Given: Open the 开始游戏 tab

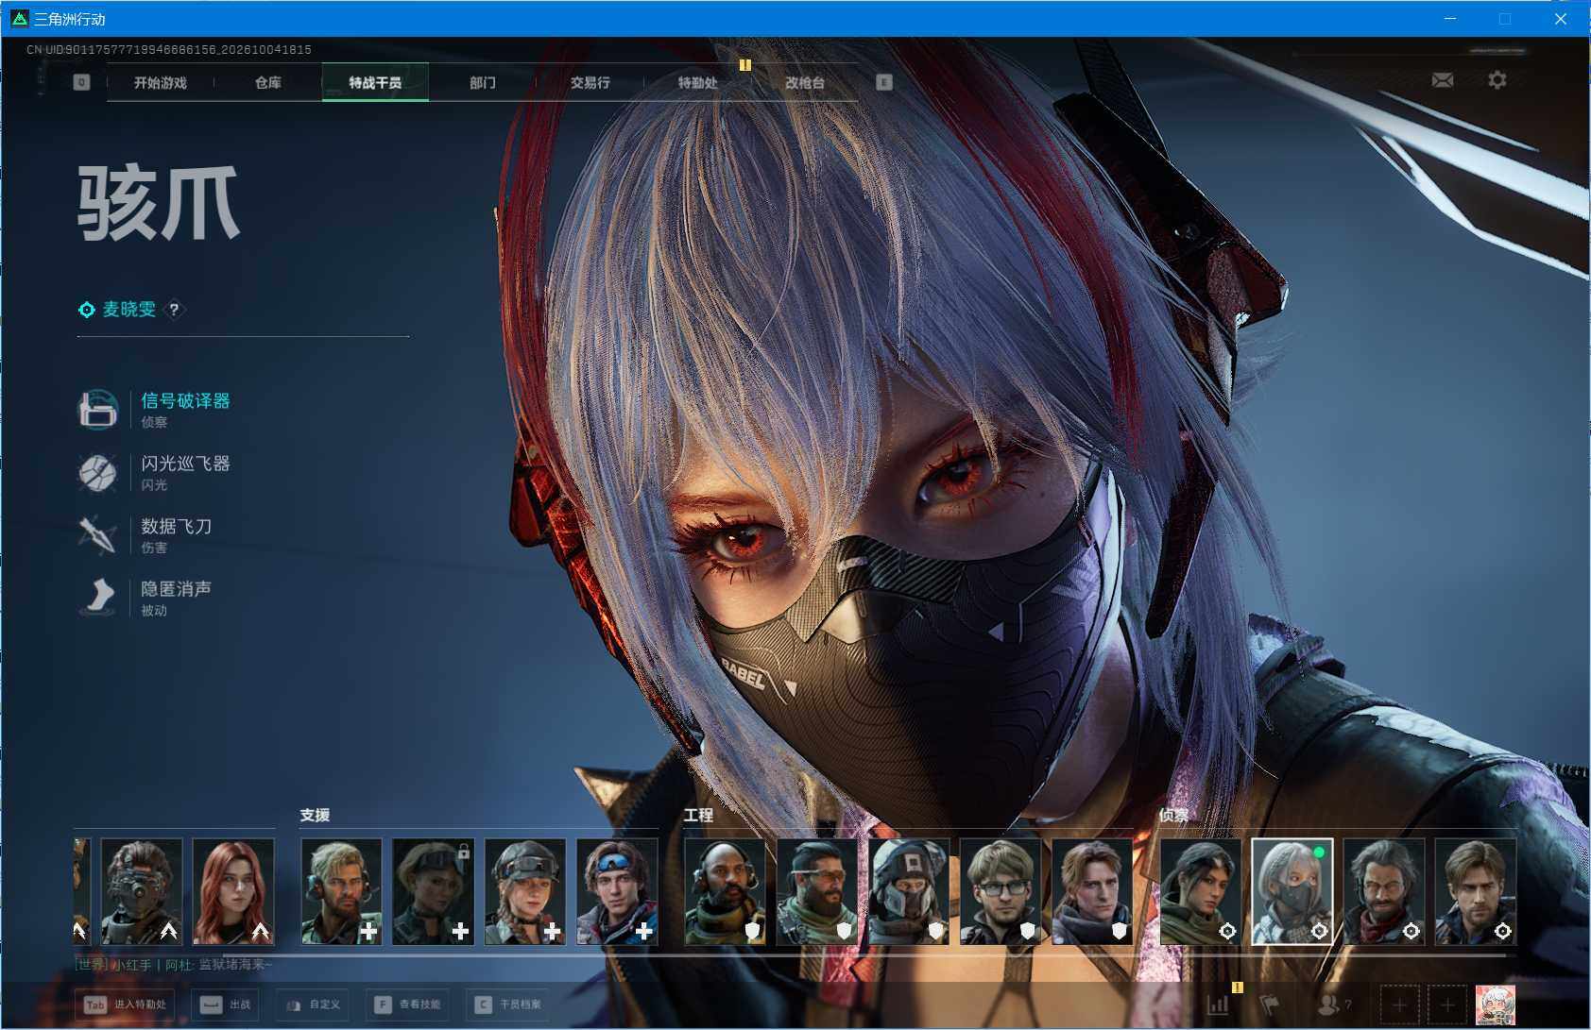Looking at the screenshot, I should 161,83.
